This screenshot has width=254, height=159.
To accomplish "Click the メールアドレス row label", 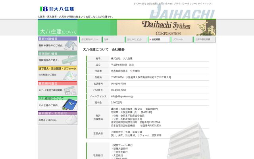I will coord(98,96).
